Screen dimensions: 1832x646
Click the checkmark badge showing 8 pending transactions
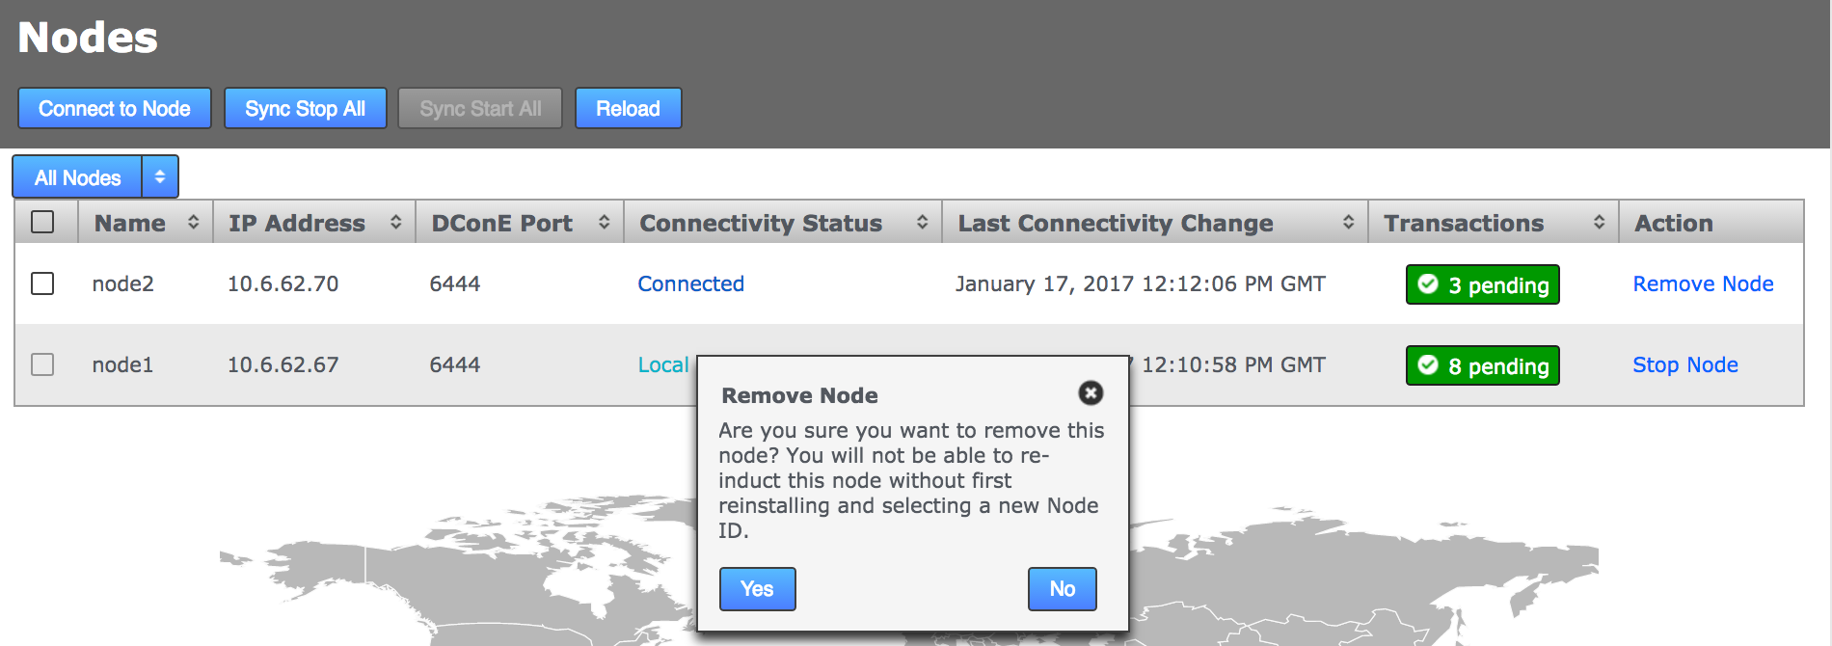click(x=1482, y=365)
